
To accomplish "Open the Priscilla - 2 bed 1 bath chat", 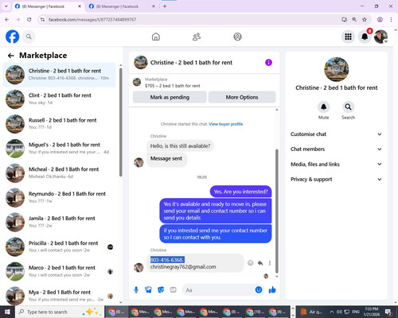I will 60,247.
